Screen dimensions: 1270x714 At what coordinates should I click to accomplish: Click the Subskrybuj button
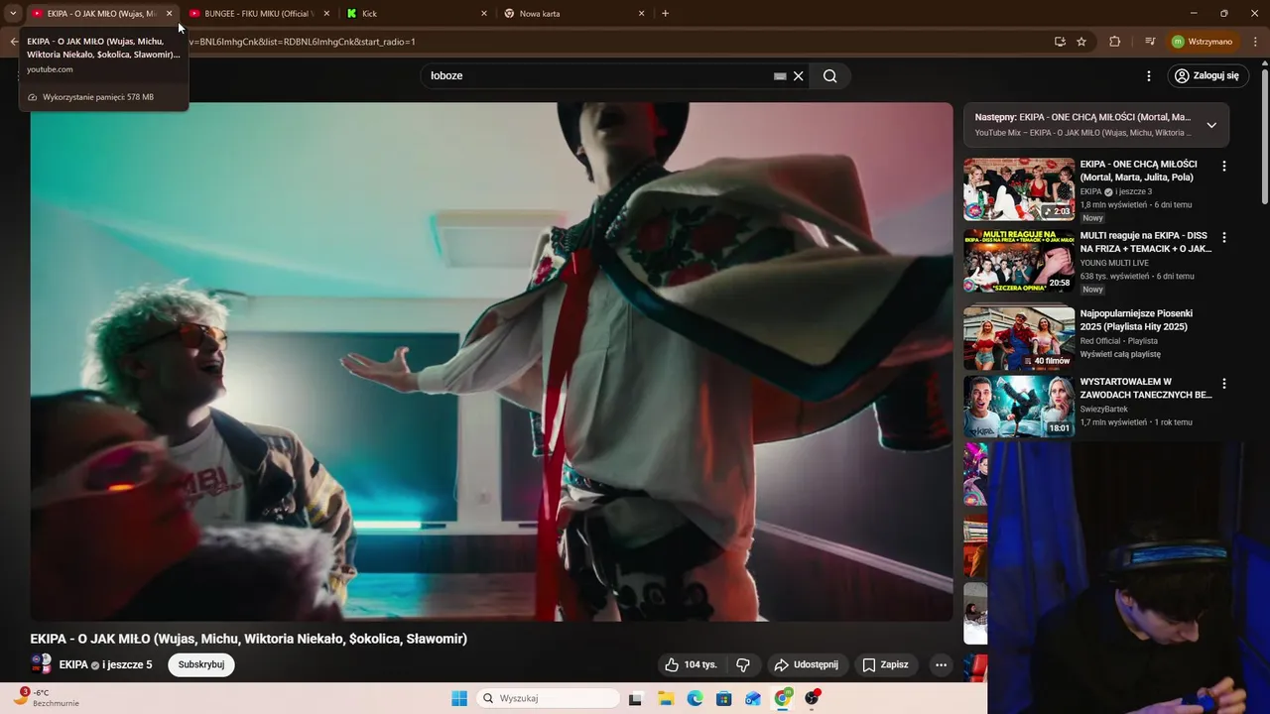tap(201, 664)
